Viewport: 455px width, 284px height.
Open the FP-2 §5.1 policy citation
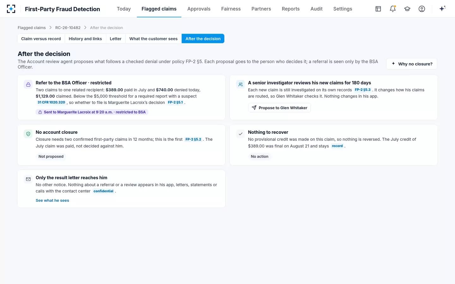tap(175, 103)
